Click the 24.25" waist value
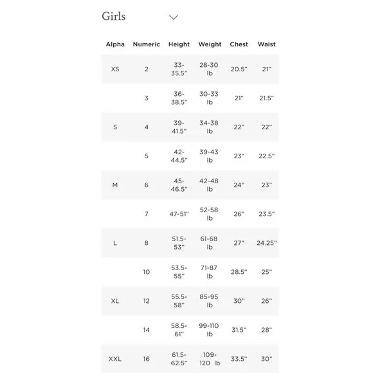 pos(267,243)
